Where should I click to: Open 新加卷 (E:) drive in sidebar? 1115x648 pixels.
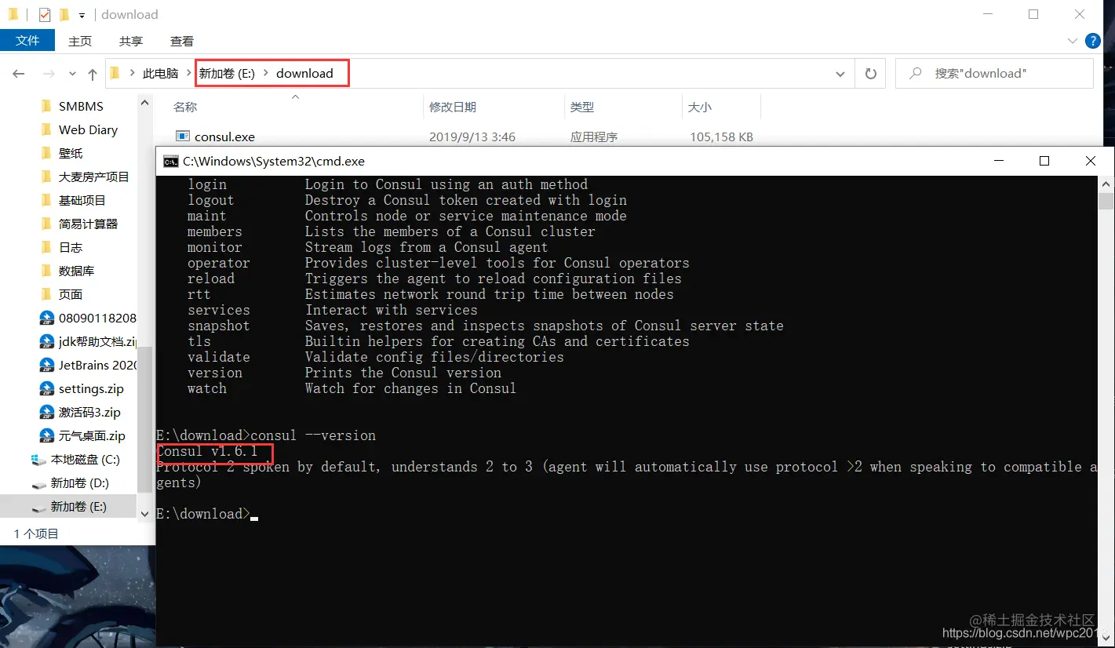point(78,506)
